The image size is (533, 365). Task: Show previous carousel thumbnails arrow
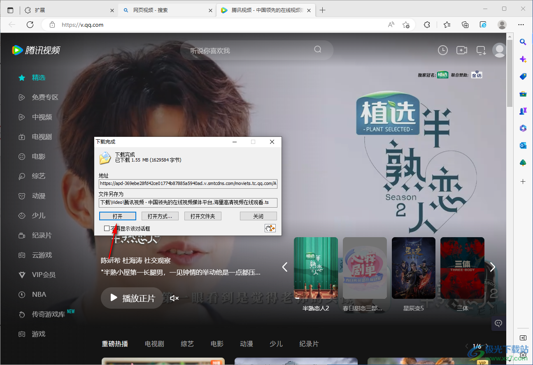pos(284,267)
